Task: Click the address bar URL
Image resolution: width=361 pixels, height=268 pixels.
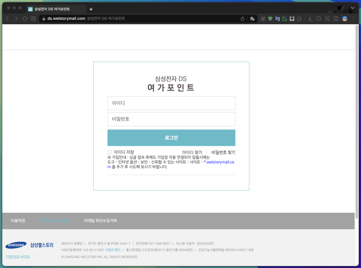Action: 66,18
